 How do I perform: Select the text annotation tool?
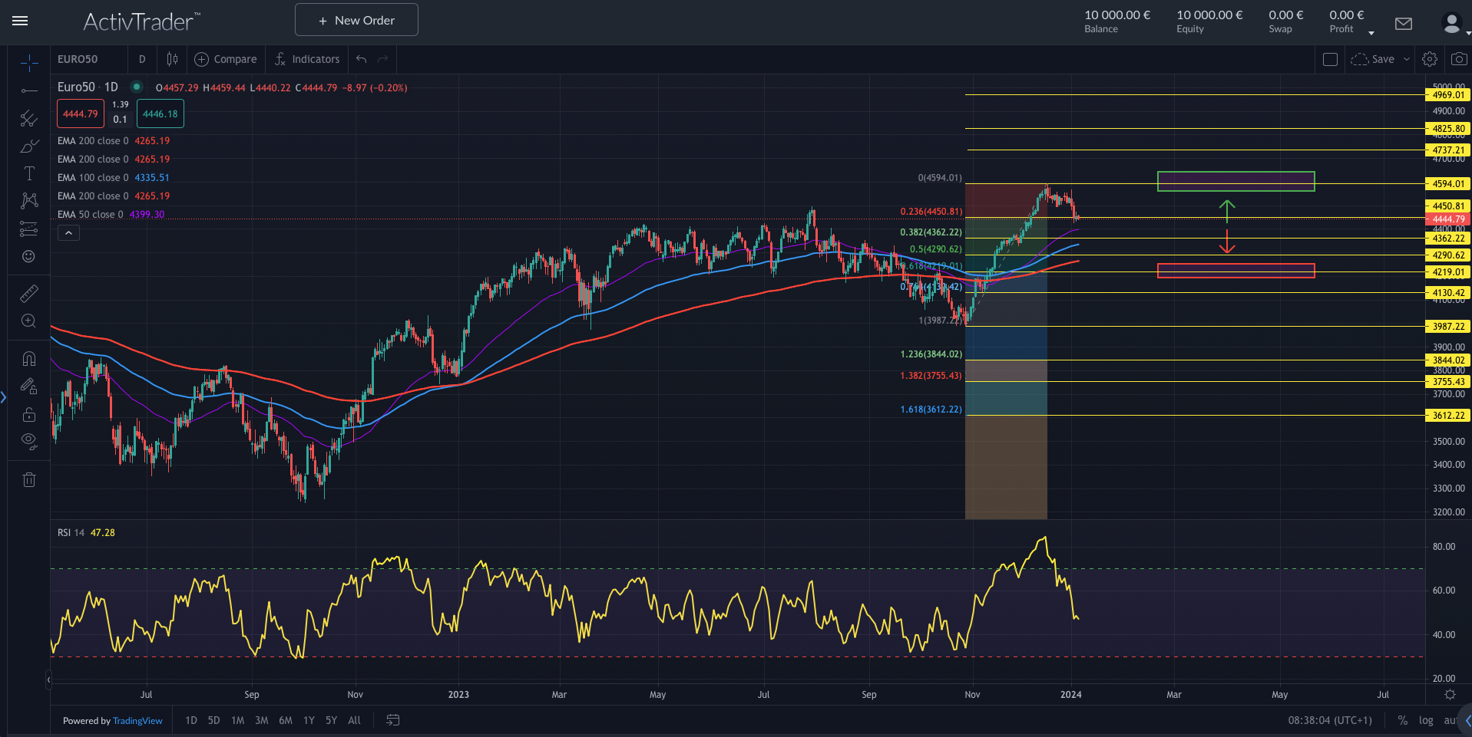click(x=28, y=173)
